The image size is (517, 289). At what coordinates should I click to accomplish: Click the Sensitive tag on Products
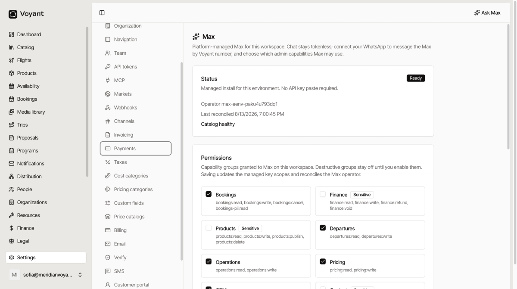point(250,228)
